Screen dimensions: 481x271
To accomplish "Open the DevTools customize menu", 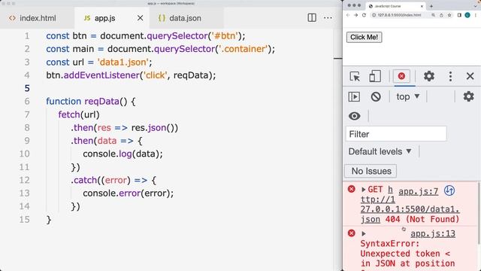I will 450,76.
